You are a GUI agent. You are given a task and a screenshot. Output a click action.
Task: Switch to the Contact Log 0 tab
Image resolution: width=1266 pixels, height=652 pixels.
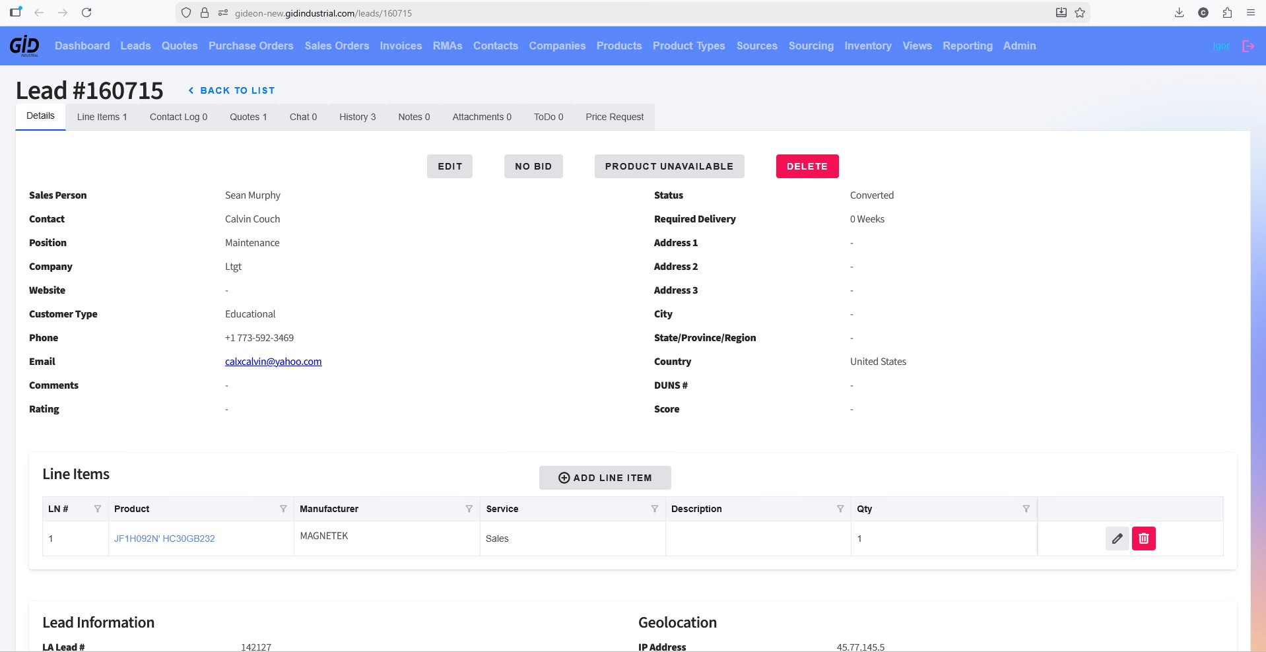pyautogui.click(x=178, y=117)
